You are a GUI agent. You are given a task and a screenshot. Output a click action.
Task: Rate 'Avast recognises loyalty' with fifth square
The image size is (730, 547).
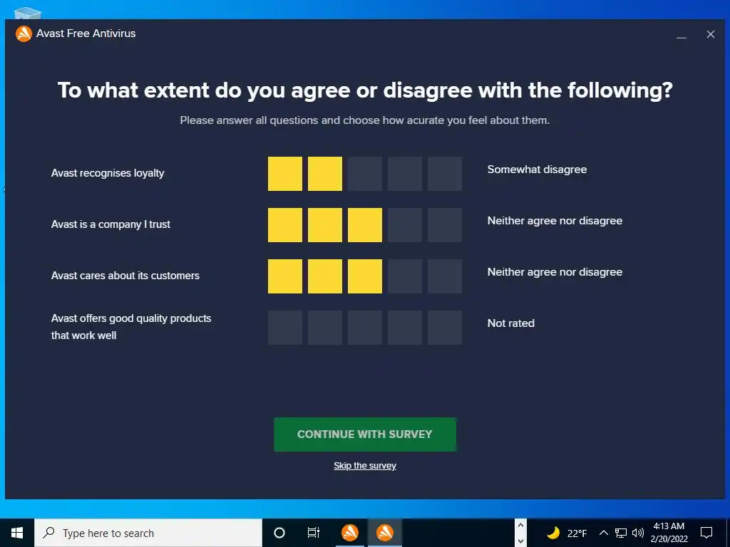point(445,174)
